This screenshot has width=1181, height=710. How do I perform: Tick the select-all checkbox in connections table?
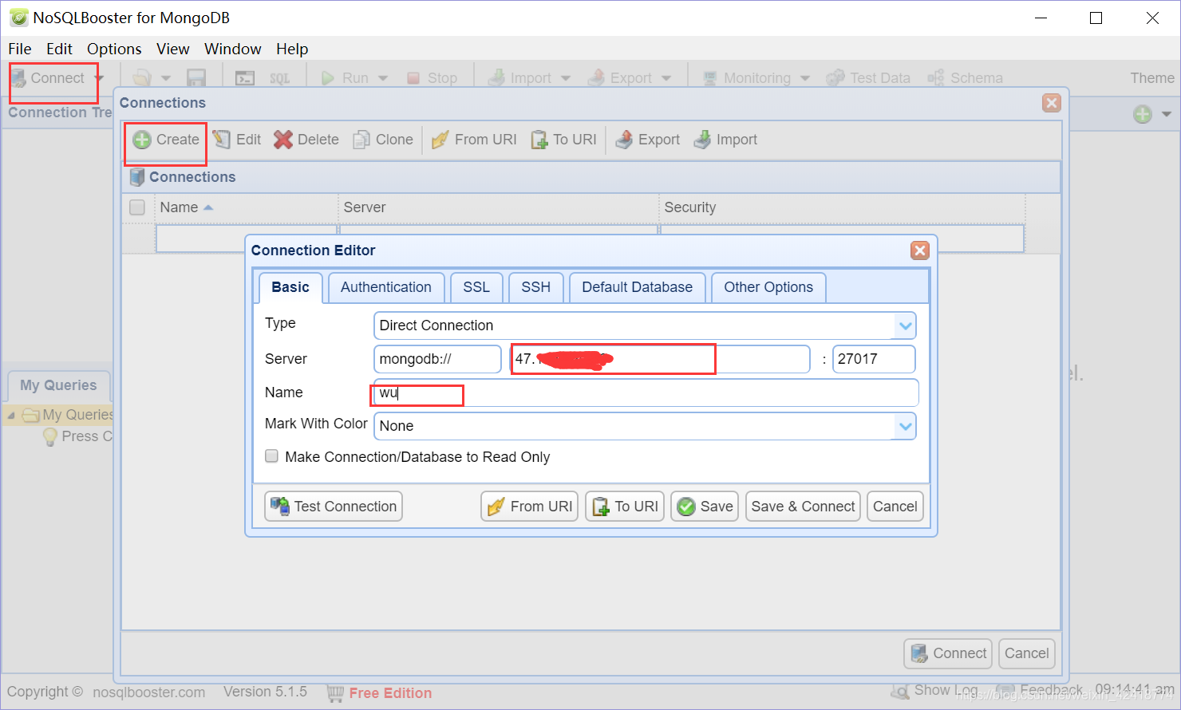[137, 207]
